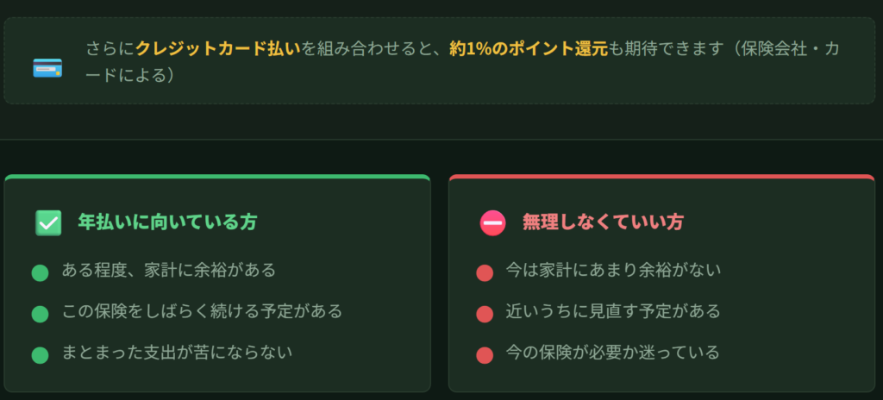Select the ある程度、家計に余裕がある list item text
Image resolution: width=883 pixels, height=400 pixels.
click(x=169, y=270)
